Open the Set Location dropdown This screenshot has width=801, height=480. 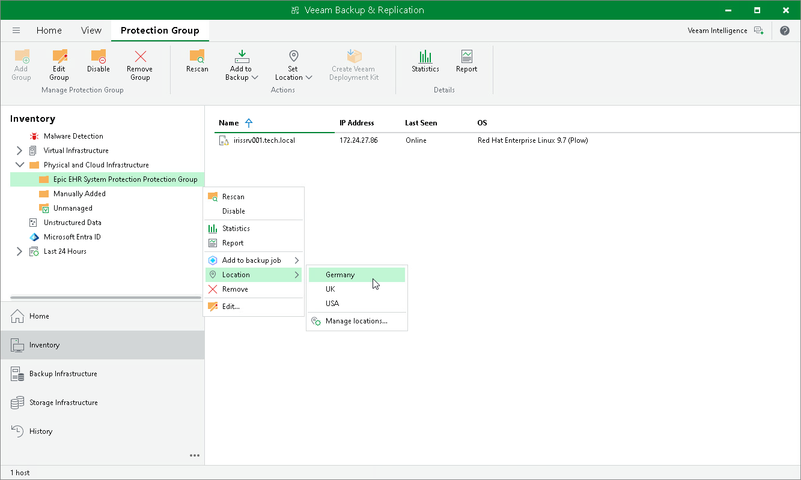[x=293, y=65]
